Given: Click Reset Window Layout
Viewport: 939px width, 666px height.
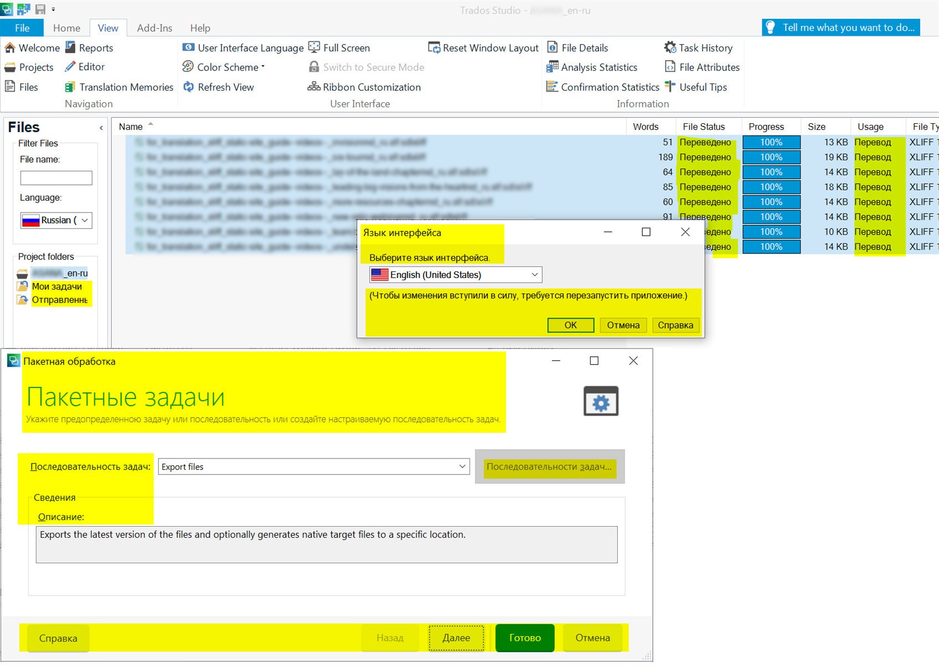Looking at the screenshot, I should click(483, 48).
